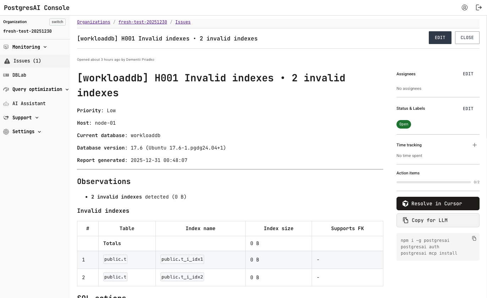Expand the Settings dropdown chevron
The width and height of the screenshot is (487, 298).
tap(39, 132)
